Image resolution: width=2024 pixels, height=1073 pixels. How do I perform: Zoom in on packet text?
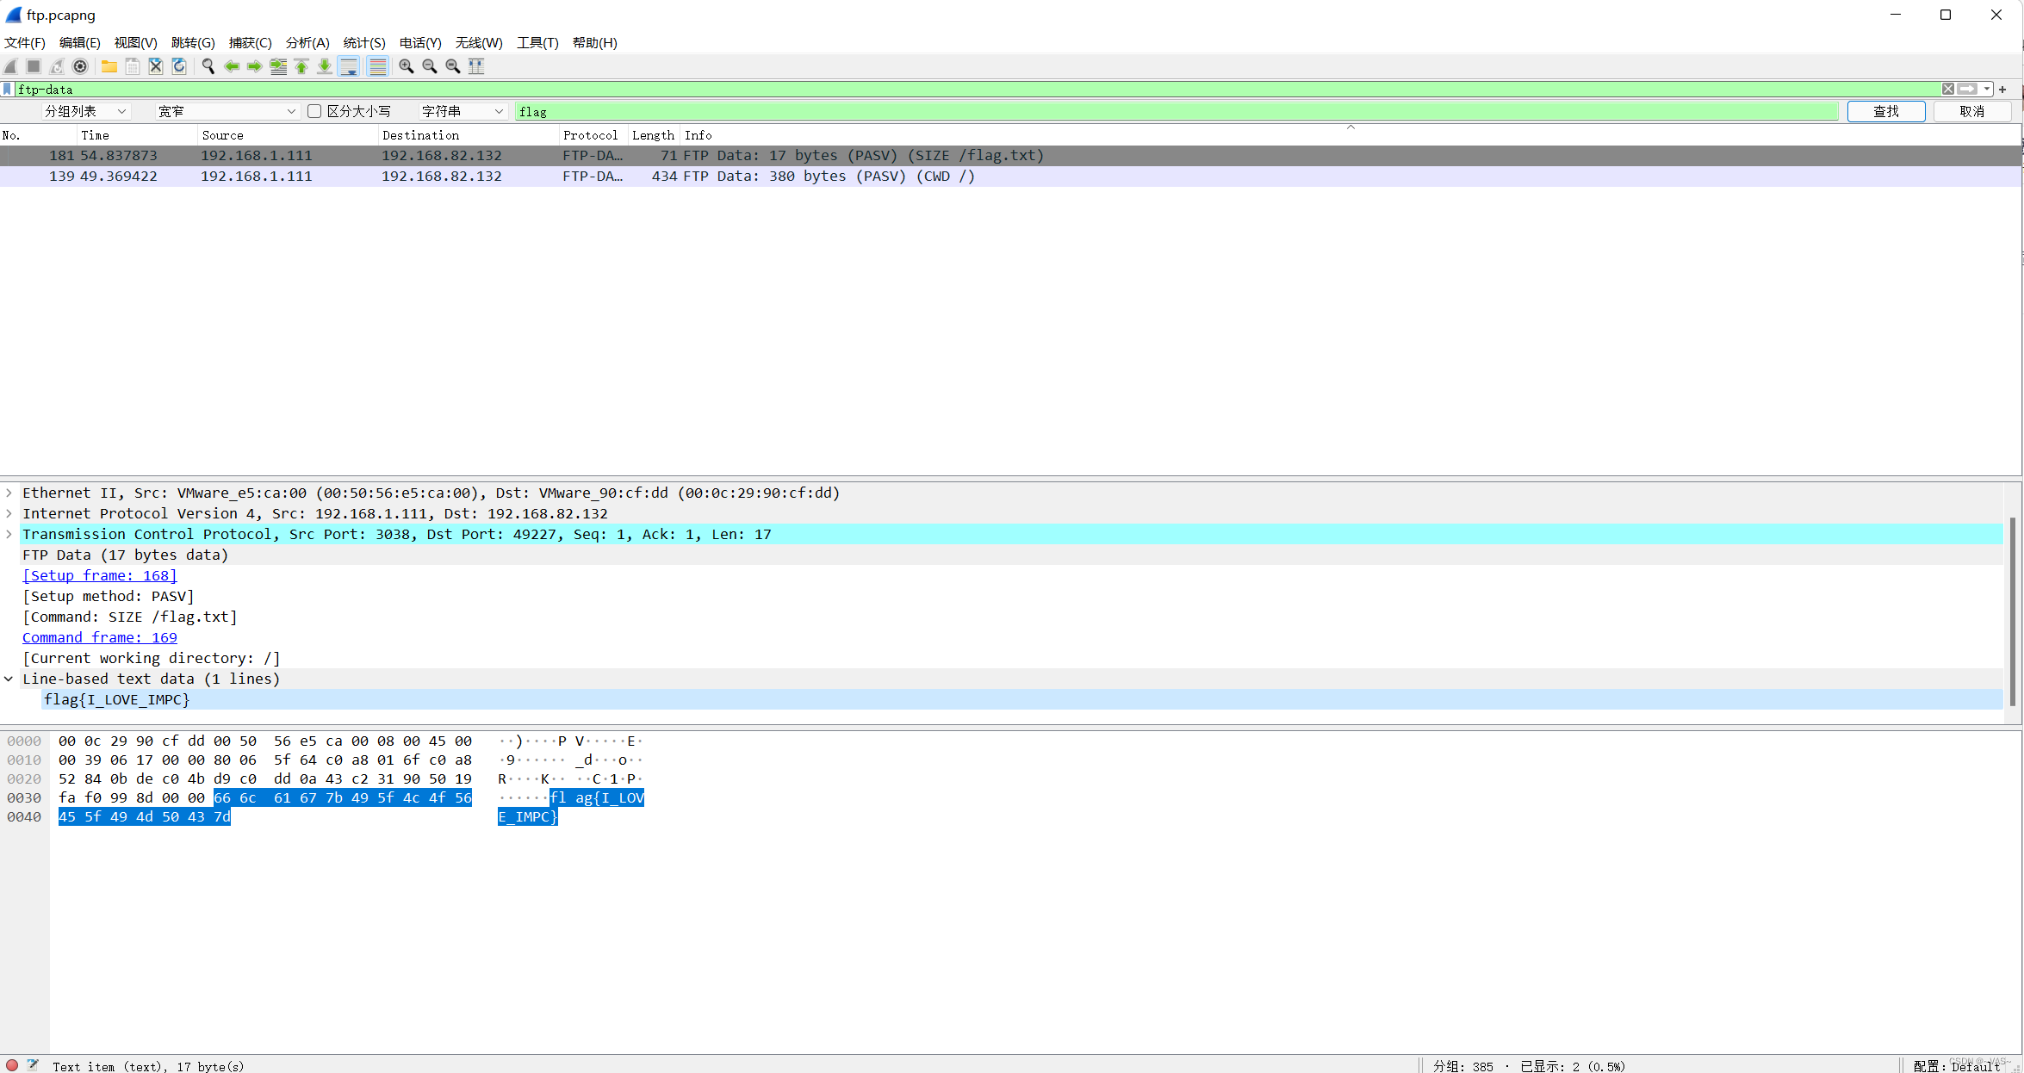coord(407,66)
